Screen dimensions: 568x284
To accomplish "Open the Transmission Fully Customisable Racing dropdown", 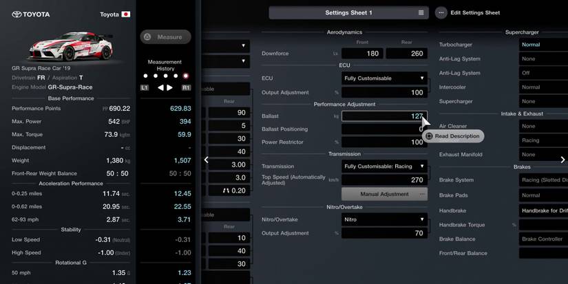I will point(384,166).
